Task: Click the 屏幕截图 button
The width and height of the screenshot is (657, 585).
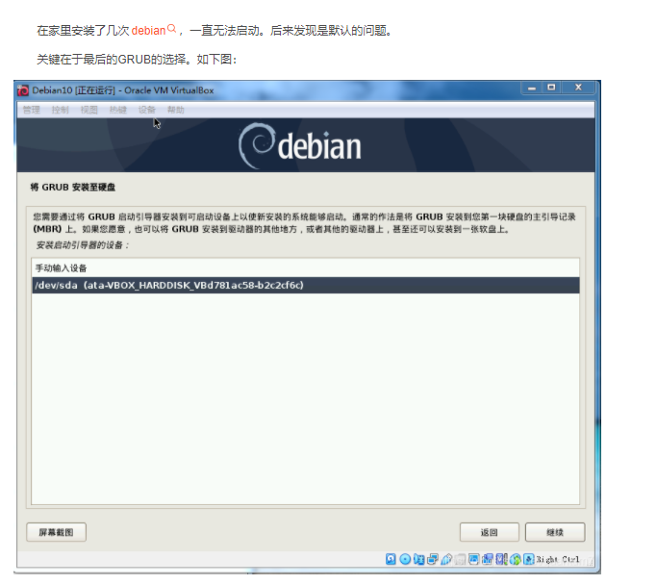Action: click(56, 532)
